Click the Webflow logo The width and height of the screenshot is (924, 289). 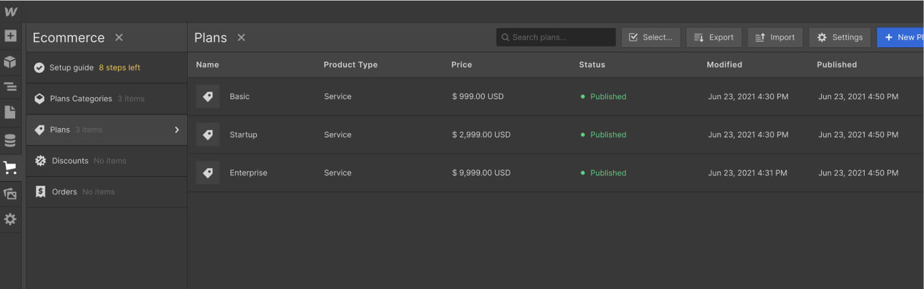click(x=11, y=11)
